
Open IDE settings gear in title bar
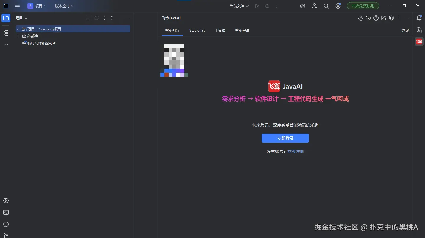click(x=338, y=6)
